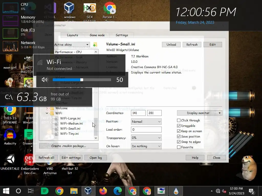Click the network globe tray icon

[x=218, y=191]
